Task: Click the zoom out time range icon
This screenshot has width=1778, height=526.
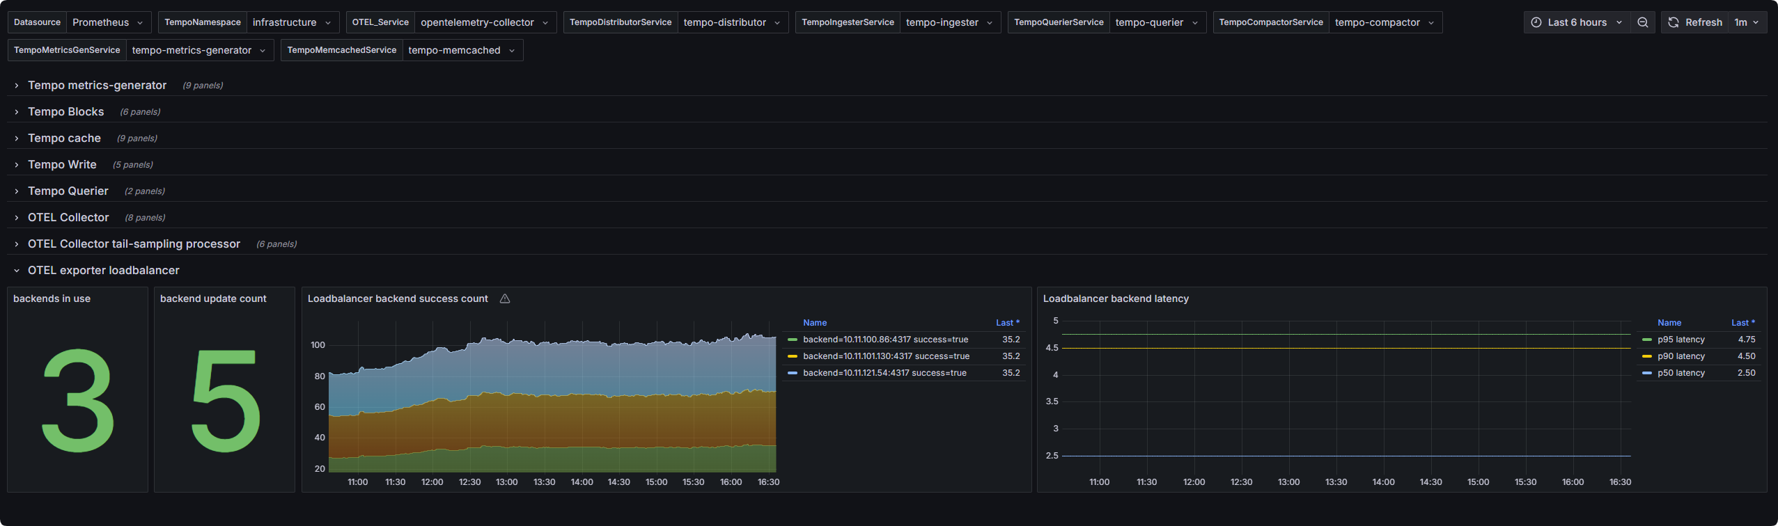Action: click(x=1642, y=22)
